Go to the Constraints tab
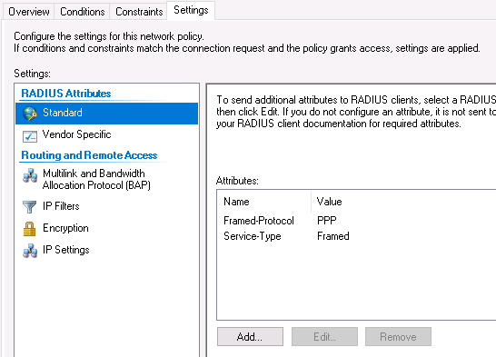Screen dimensions: 496x357 point(139,12)
